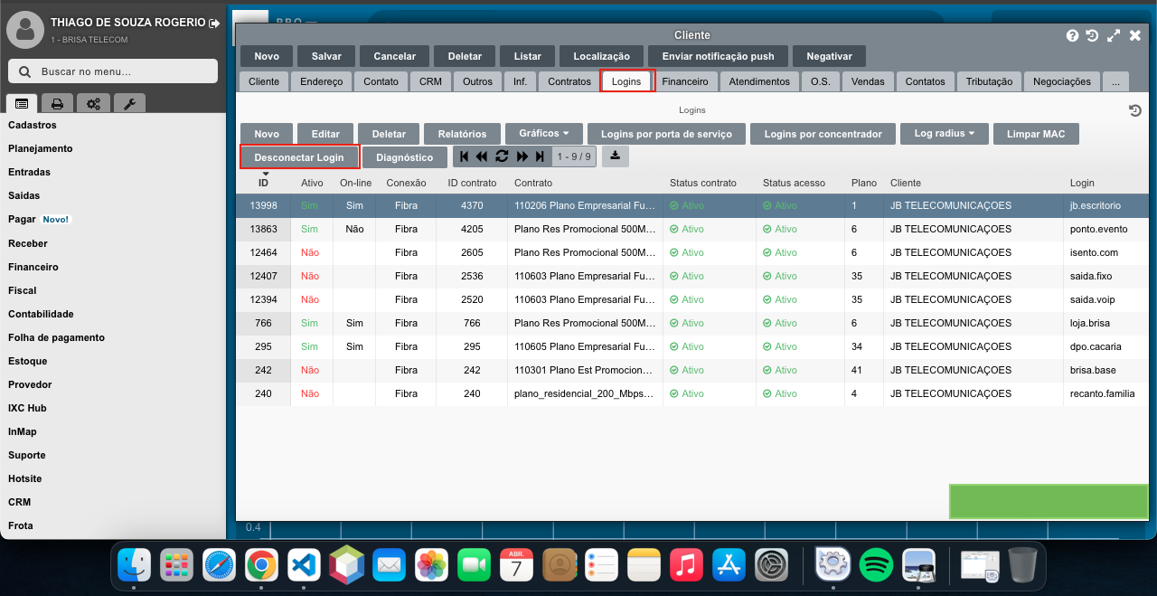Open the Contratos tab
Viewport: 1157px width, 596px height.
click(569, 81)
